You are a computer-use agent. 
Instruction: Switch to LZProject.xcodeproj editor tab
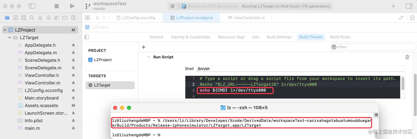[191, 18]
